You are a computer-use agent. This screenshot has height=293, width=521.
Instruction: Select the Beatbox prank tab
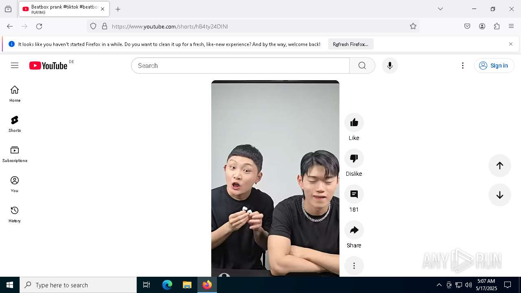(x=64, y=9)
